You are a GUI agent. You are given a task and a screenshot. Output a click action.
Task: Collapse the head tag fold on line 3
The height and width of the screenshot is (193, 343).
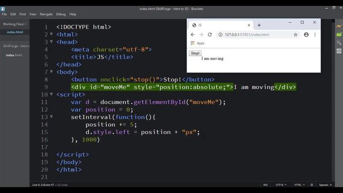click(51, 42)
